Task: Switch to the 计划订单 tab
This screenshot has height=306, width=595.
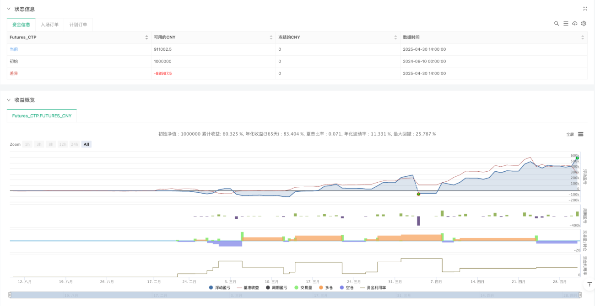Action: 78,25
